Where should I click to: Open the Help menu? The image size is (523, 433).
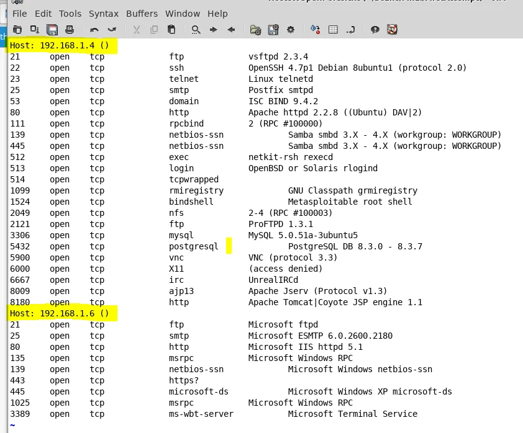(217, 14)
